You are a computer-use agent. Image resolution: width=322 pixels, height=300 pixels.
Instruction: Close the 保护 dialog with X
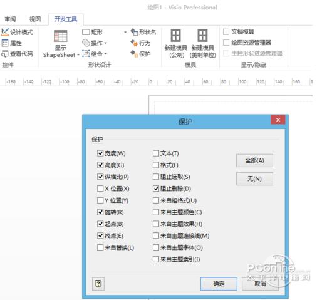pyautogui.click(x=278, y=120)
